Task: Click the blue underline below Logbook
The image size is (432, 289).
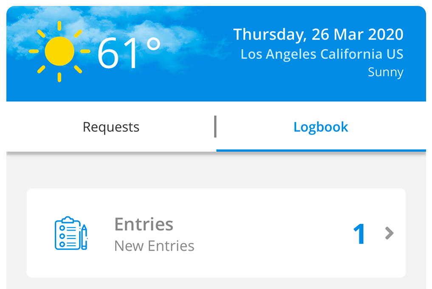Action: [321, 150]
